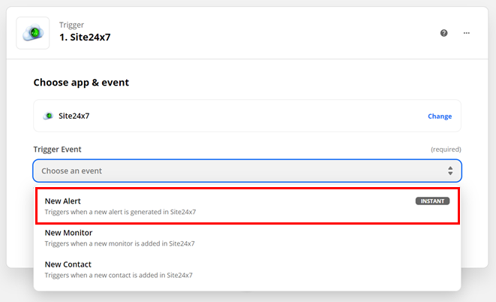The width and height of the screenshot is (496, 302).
Task: Click the '1. Site24x7' step title
Action: pyautogui.click(x=85, y=38)
